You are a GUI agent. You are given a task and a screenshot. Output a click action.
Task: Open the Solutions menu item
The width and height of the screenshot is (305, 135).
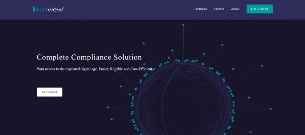200,9
